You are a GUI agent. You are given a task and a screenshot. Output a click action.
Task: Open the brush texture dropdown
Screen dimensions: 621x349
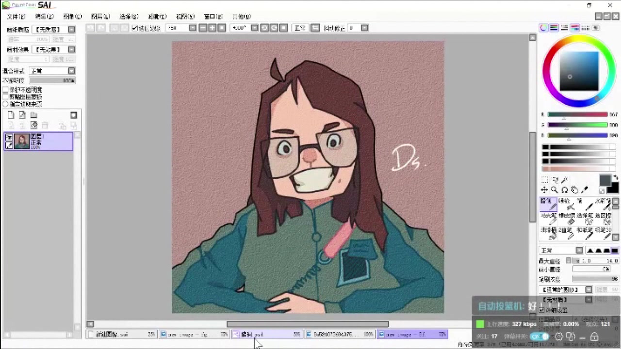pos(566,300)
